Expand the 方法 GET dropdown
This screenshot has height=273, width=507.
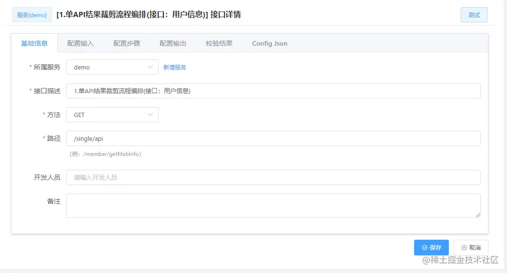click(112, 115)
